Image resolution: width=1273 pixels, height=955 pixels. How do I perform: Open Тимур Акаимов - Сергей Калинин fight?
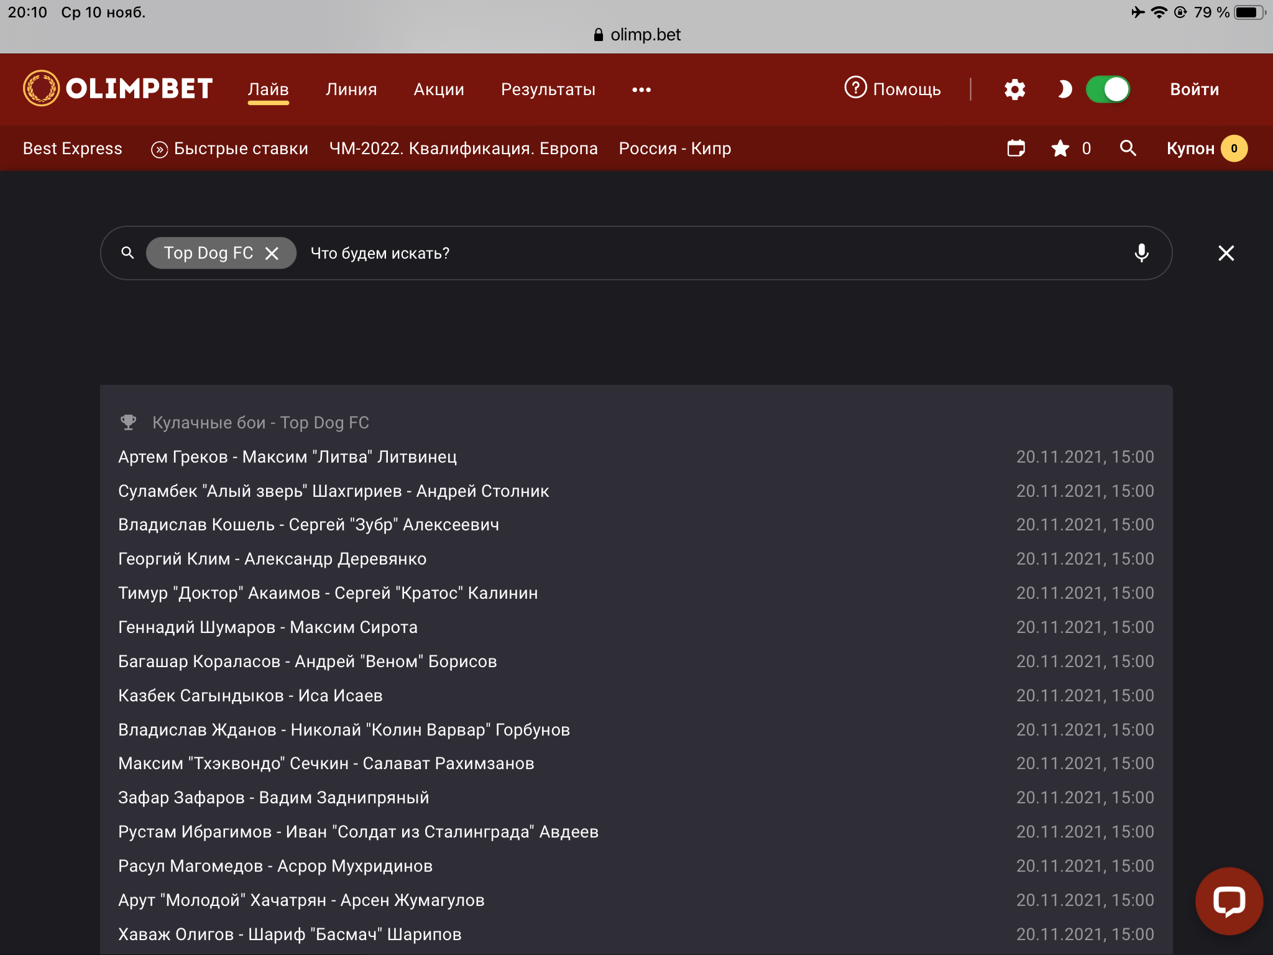click(636, 593)
